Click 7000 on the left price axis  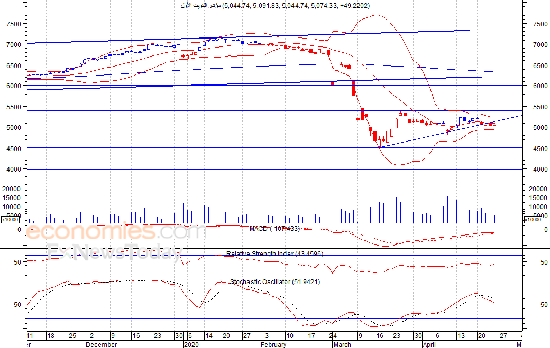pyautogui.click(x=14, y=45)
